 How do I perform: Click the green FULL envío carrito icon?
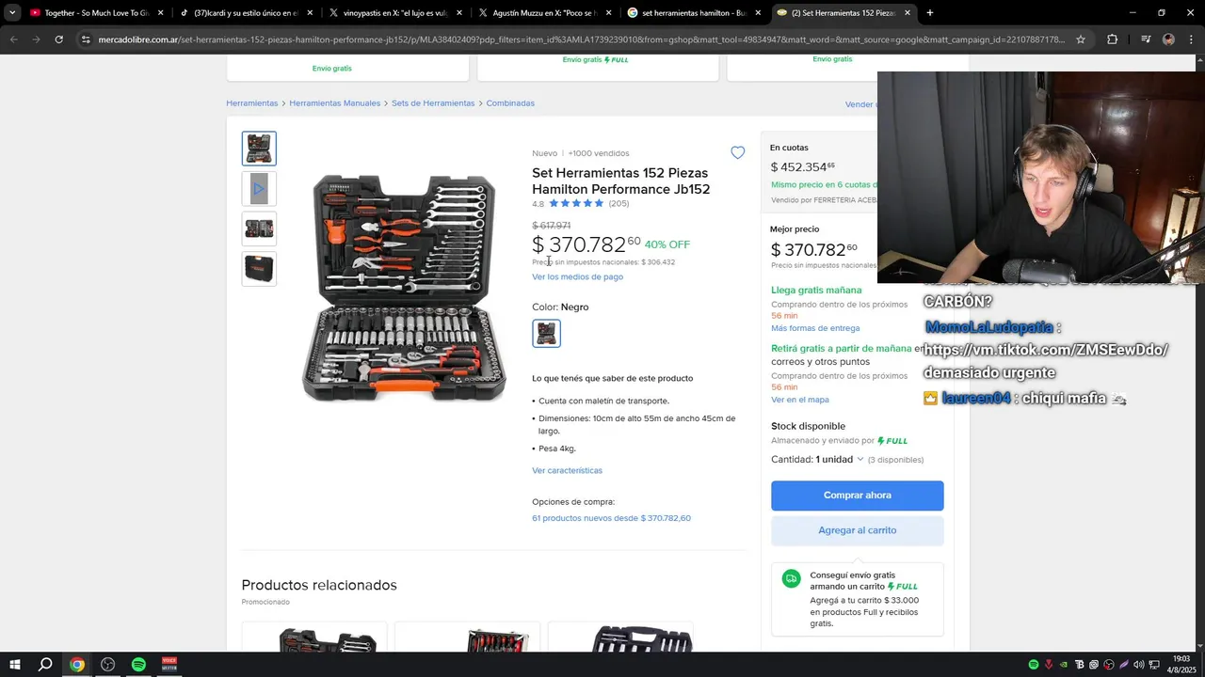(791, 579)
